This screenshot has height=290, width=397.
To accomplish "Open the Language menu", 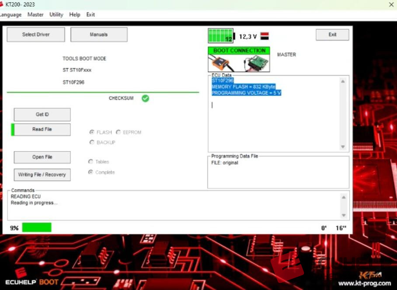I will point(10,15).
